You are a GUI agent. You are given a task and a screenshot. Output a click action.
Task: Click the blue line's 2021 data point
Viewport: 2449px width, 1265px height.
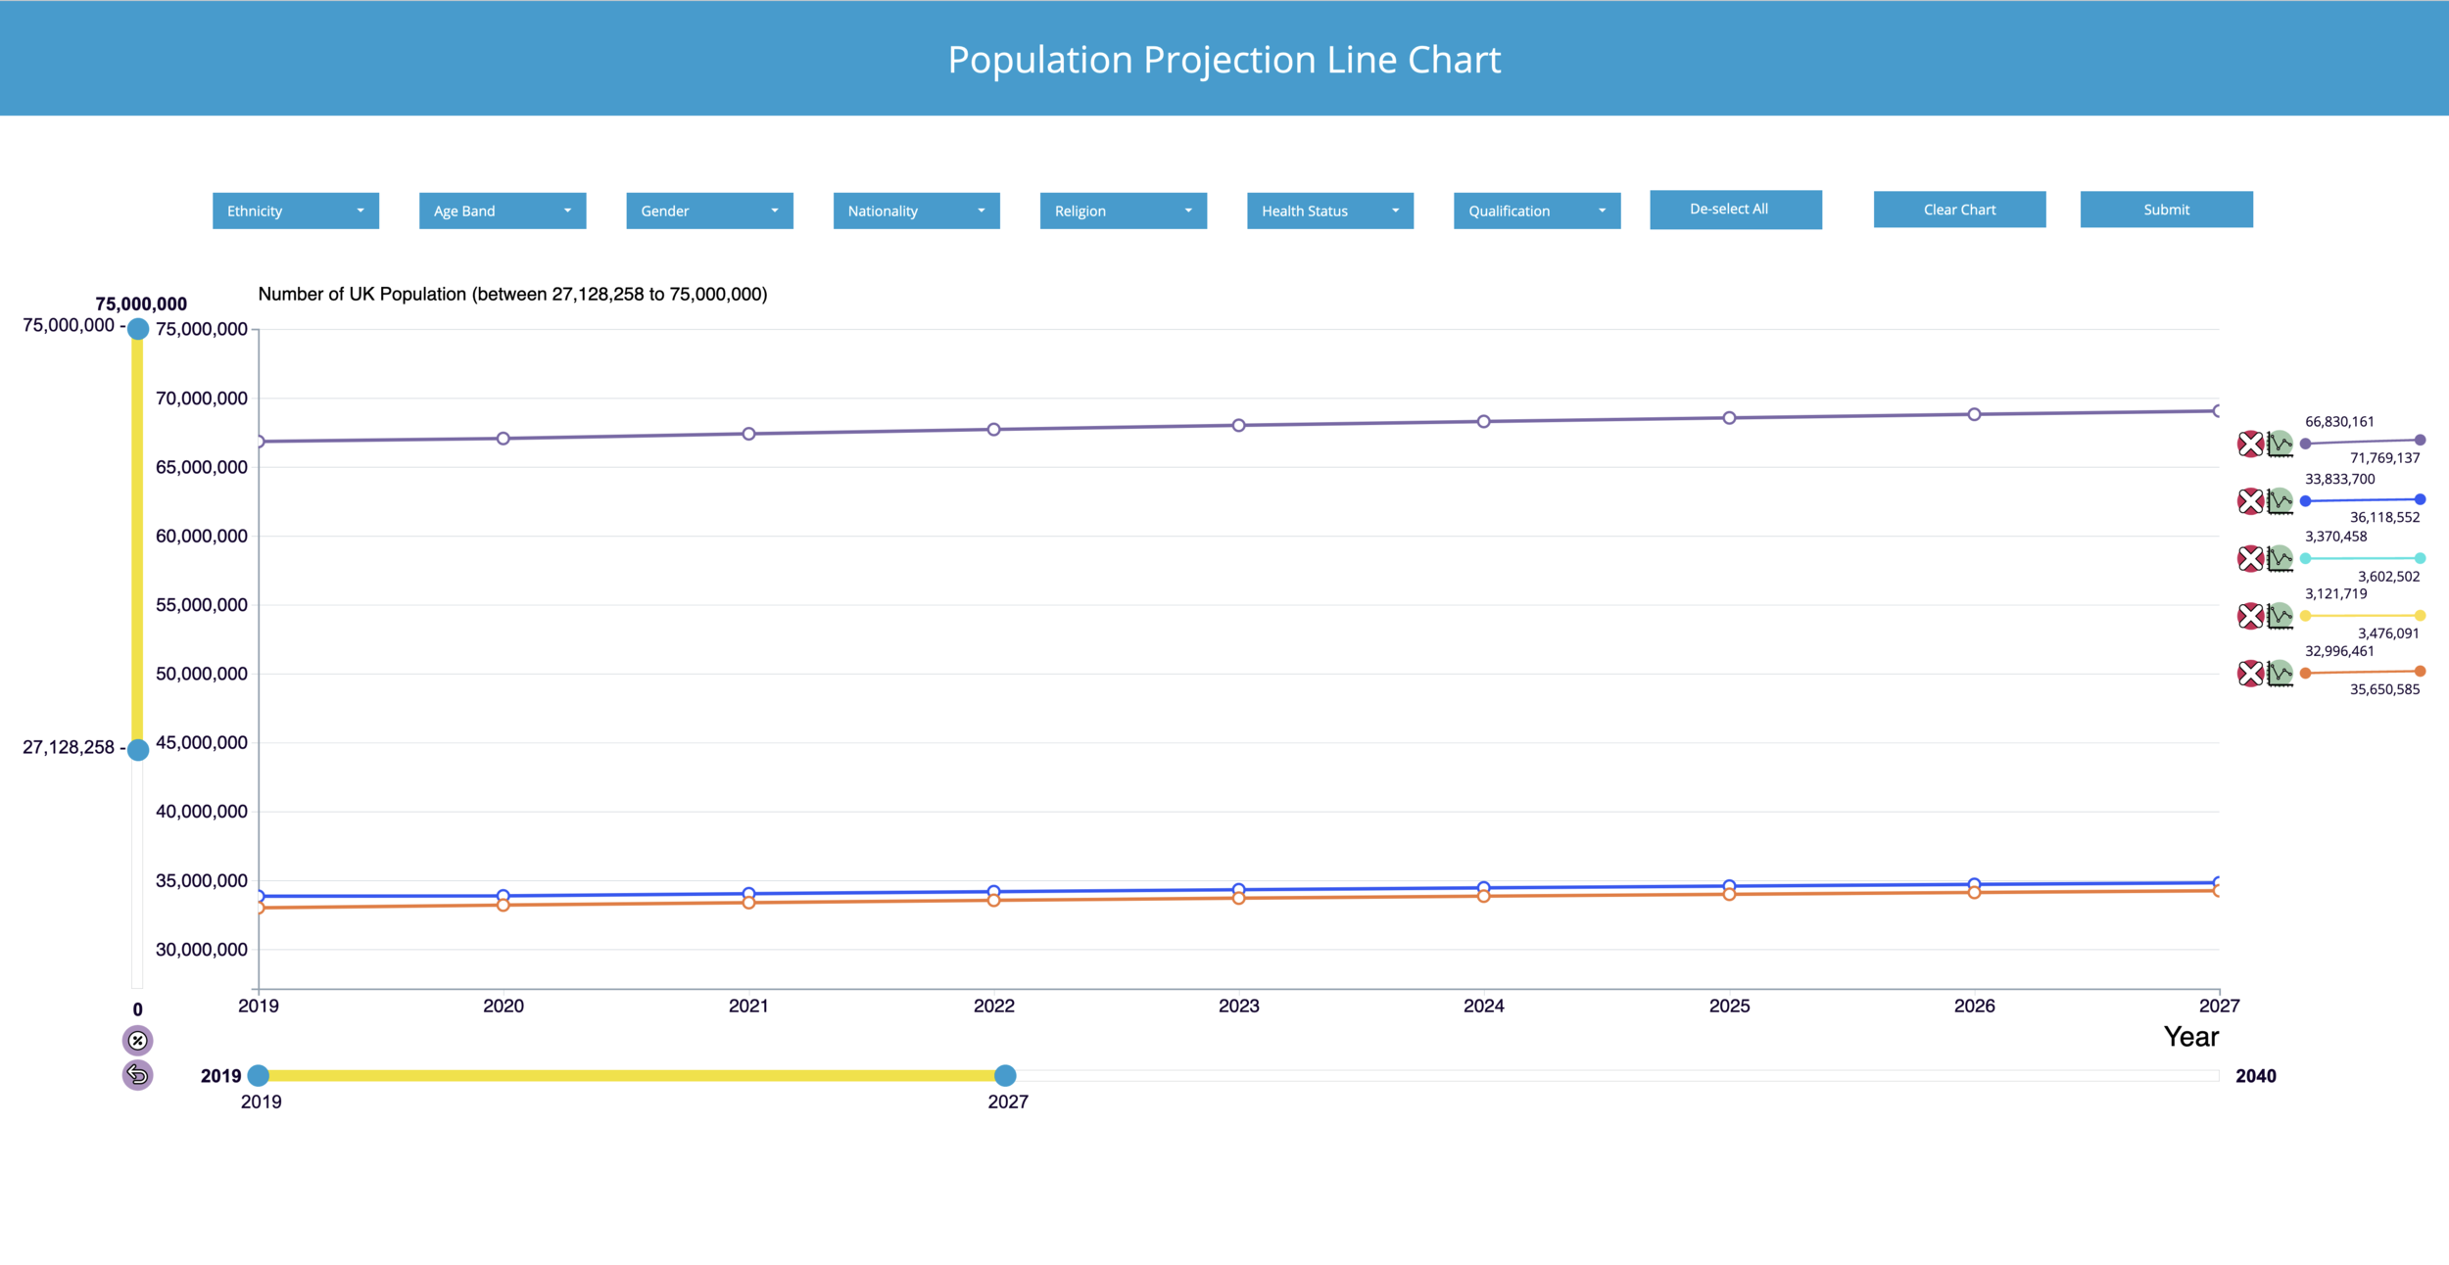point(748,893)
